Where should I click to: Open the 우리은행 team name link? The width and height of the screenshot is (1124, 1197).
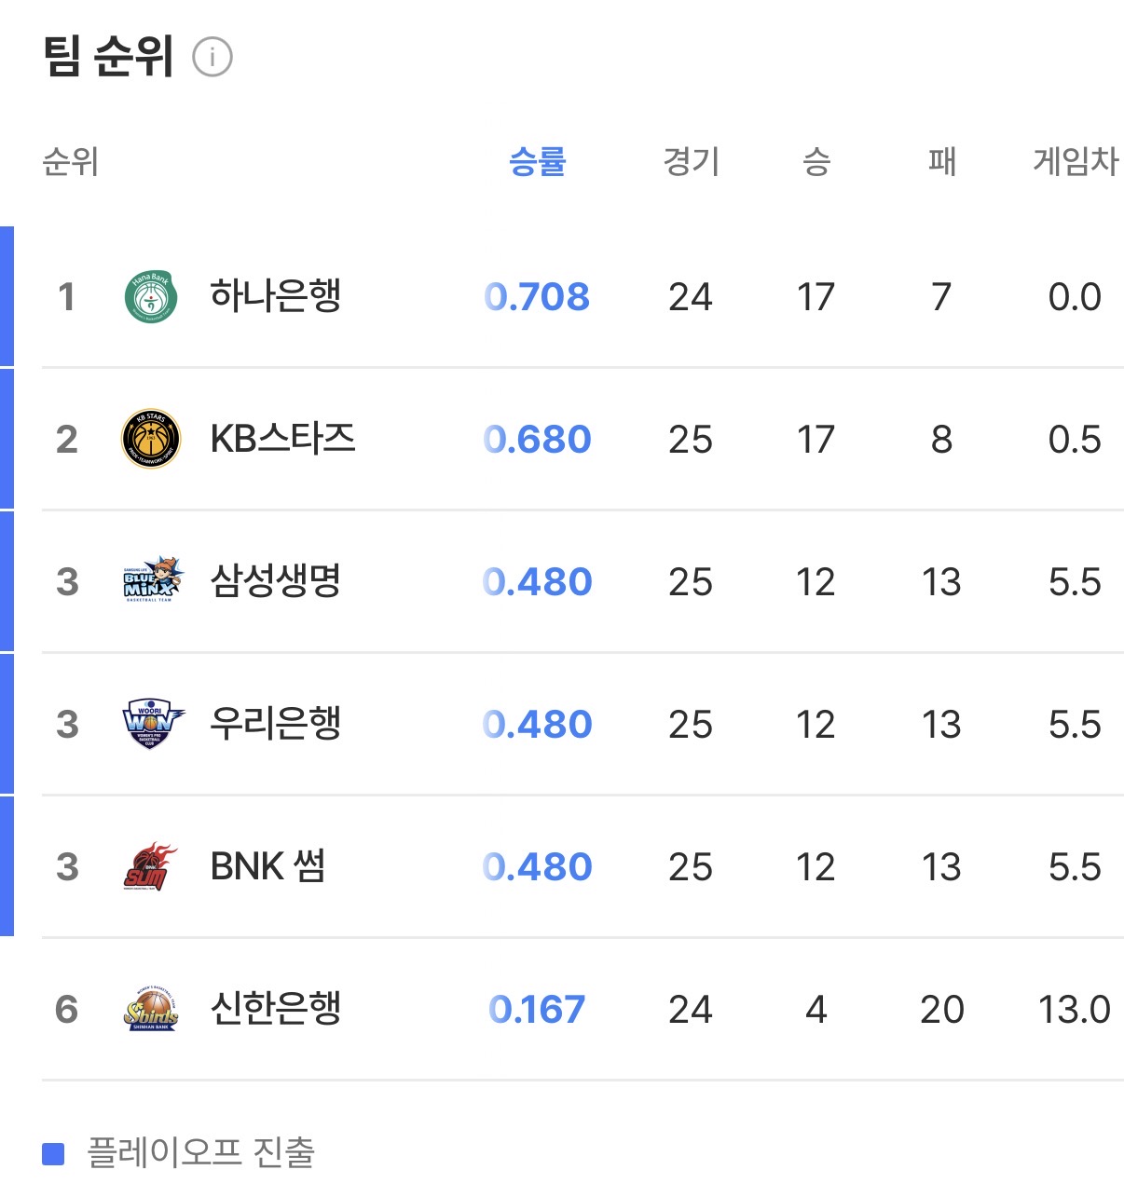276,724
